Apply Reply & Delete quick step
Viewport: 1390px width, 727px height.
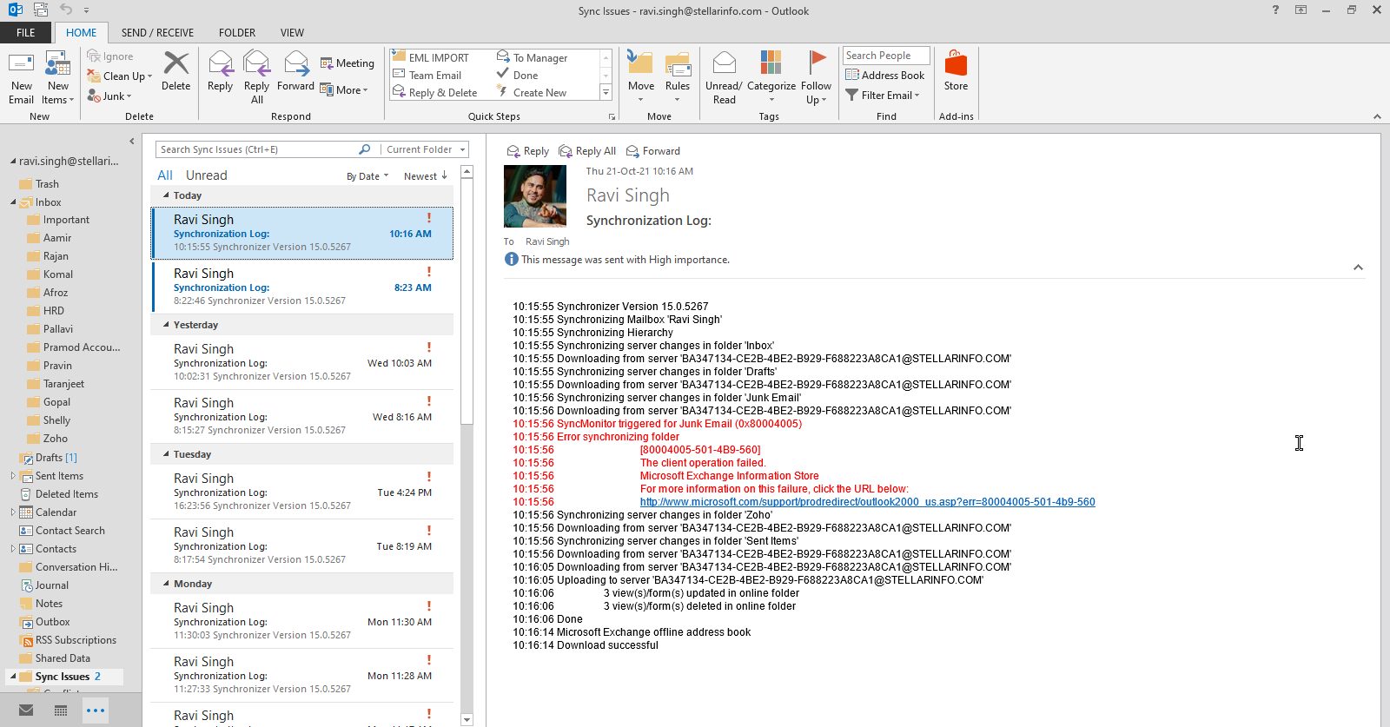point(435,92)
